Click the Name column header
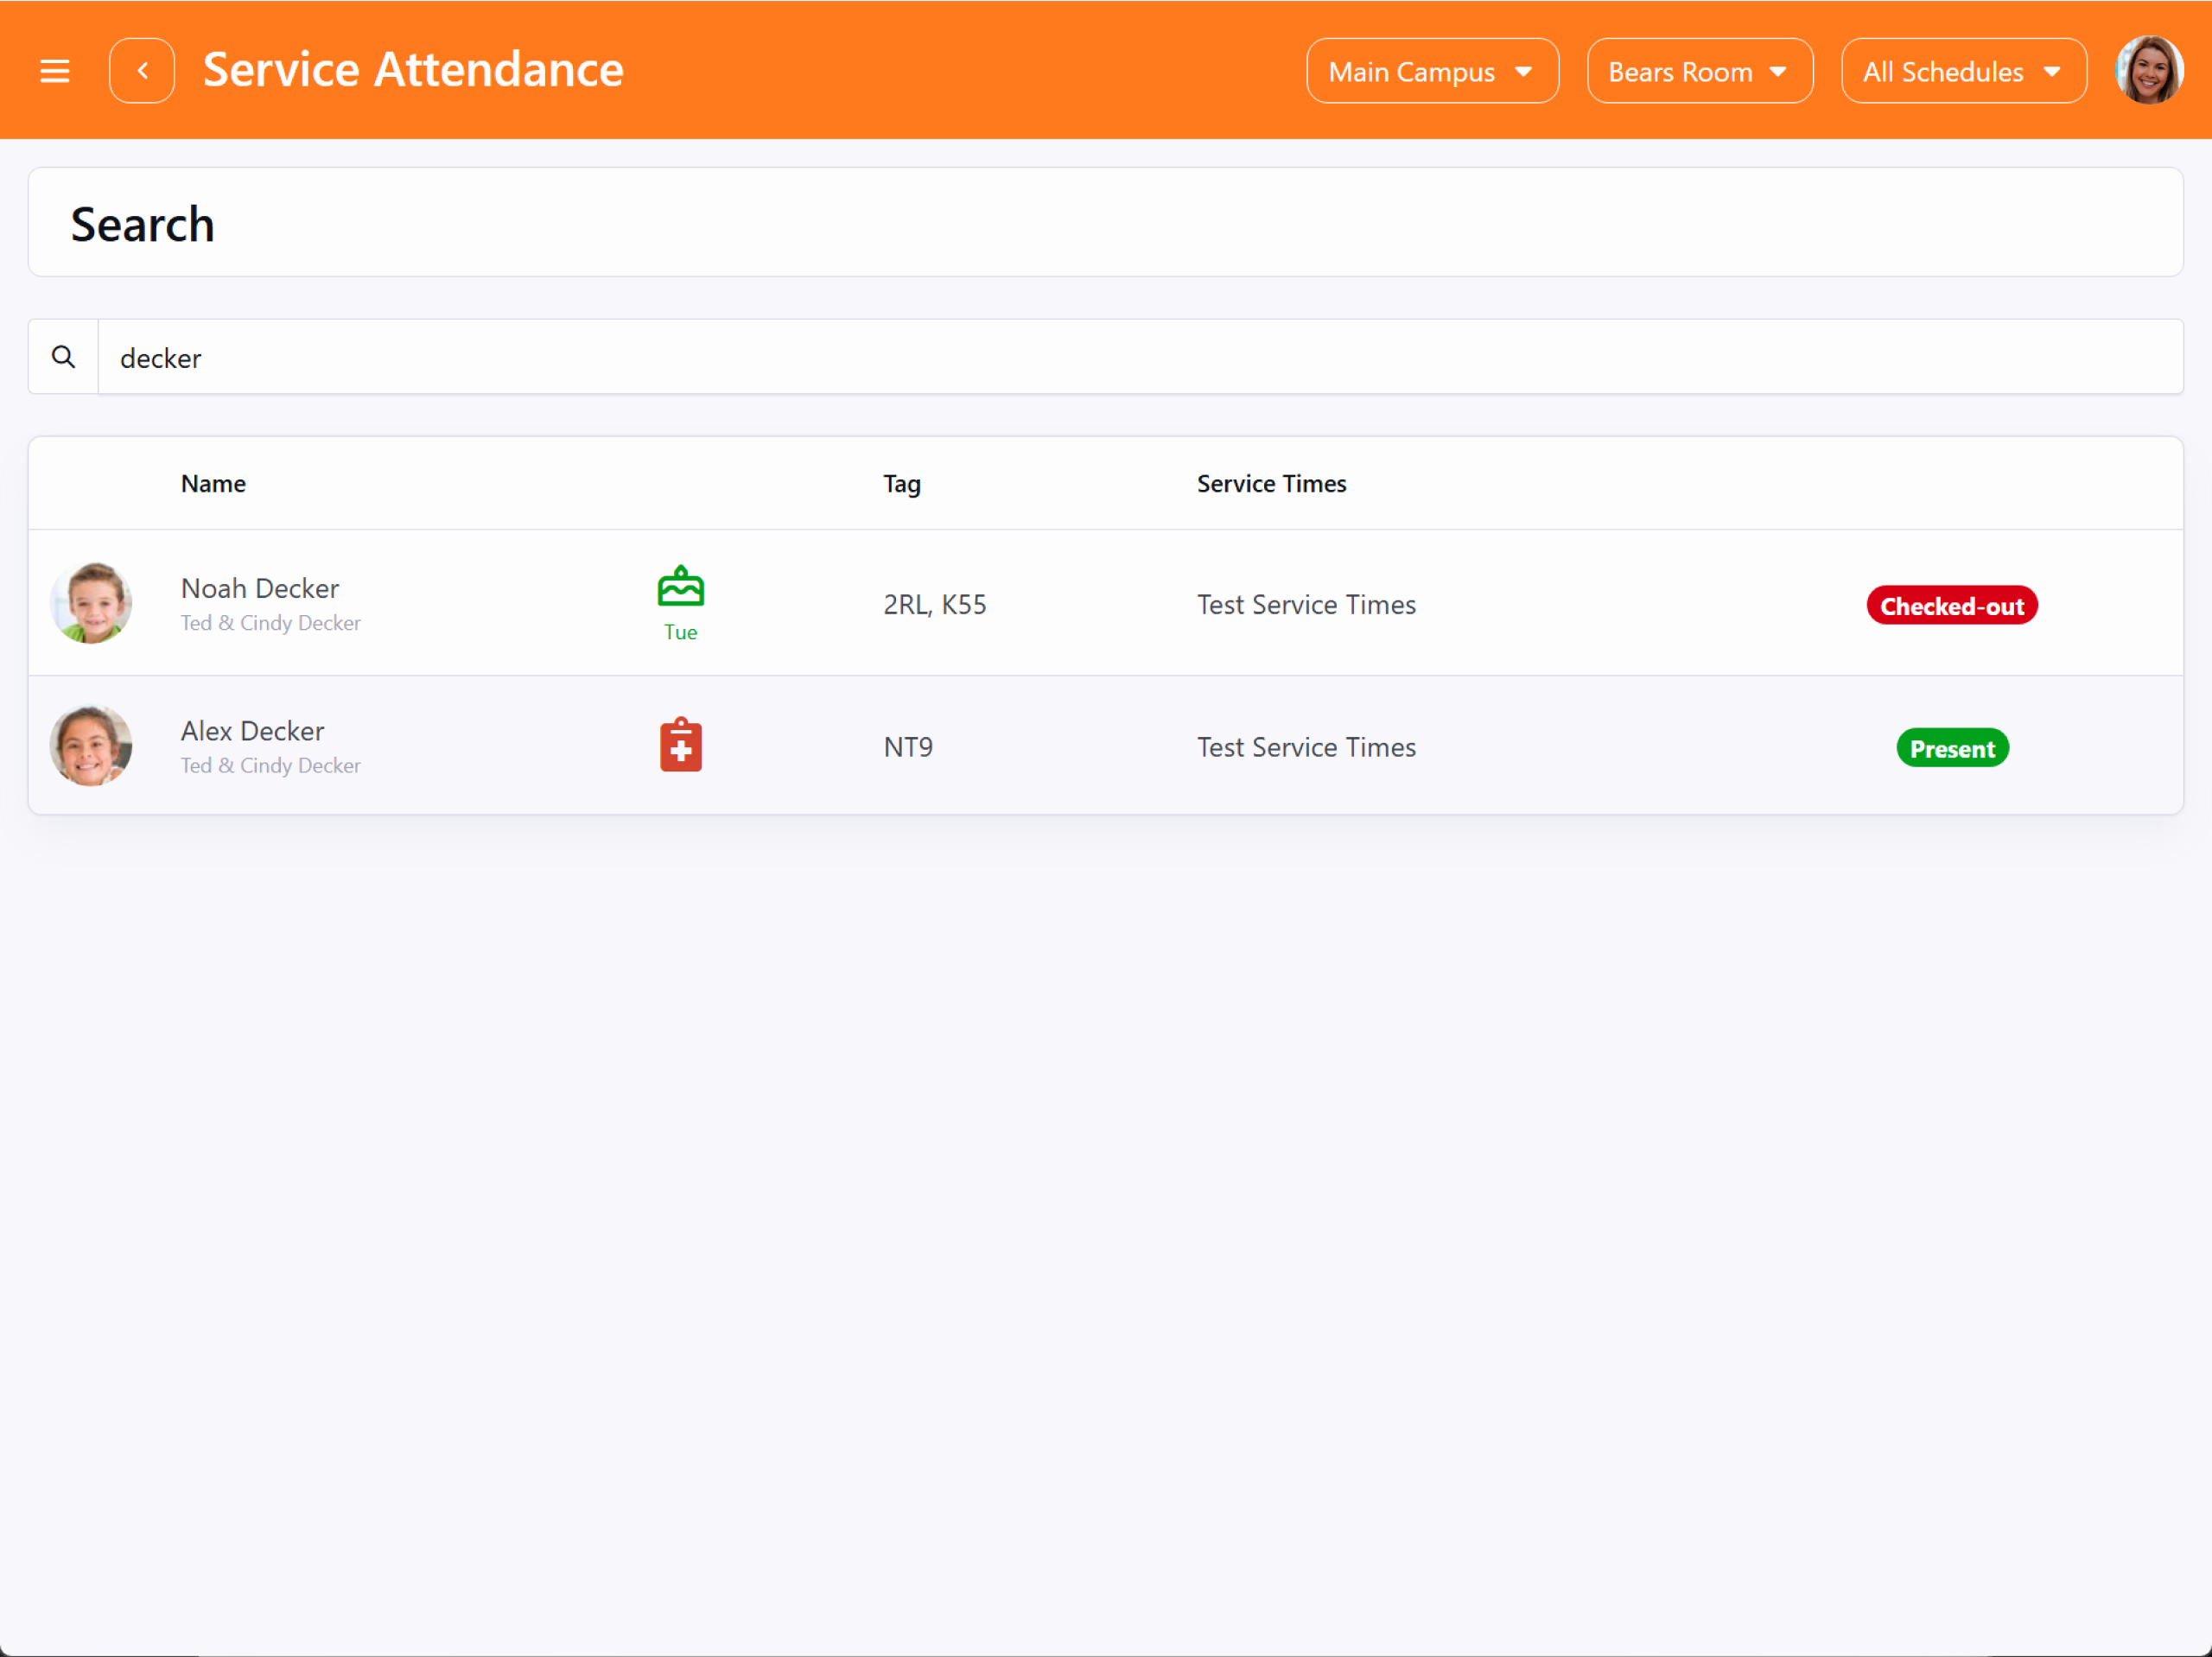The width and height of the screenshot is (2212, 1657). coord(213,484)
